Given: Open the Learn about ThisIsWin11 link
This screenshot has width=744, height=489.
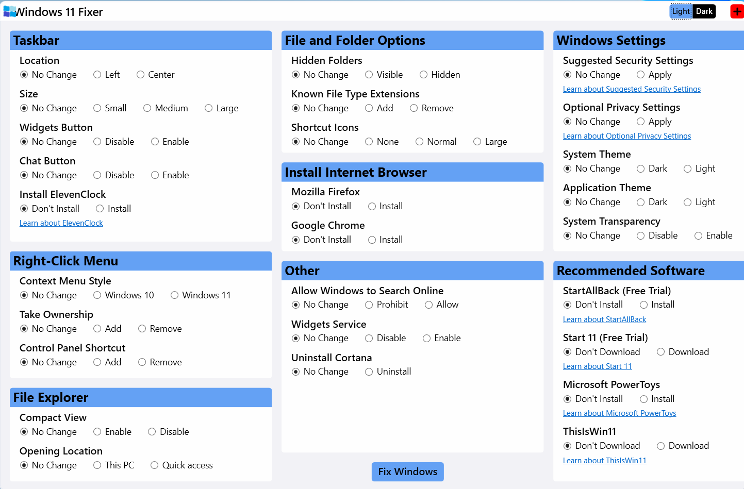Looking at the screenshot, I should 604,461.
